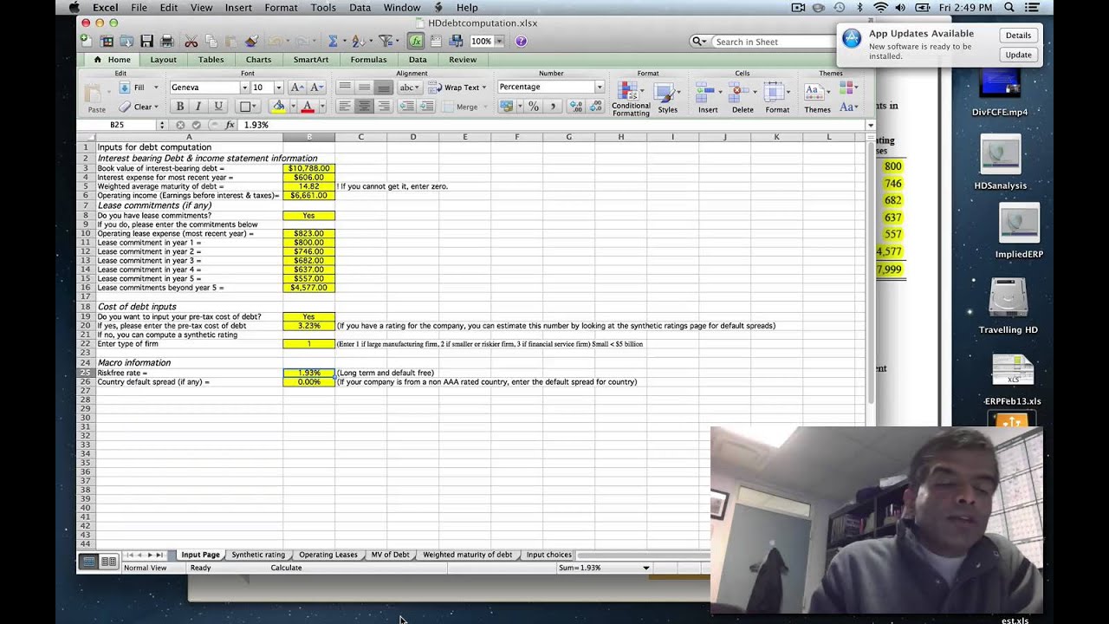Click the Merge button in Alignment group
The image size is (1109, 624).
point(464,107)
